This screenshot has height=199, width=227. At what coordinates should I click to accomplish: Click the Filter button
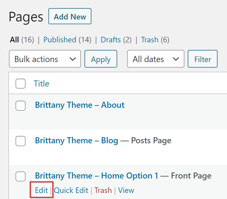pyautogui.click(x=203, y=59)
